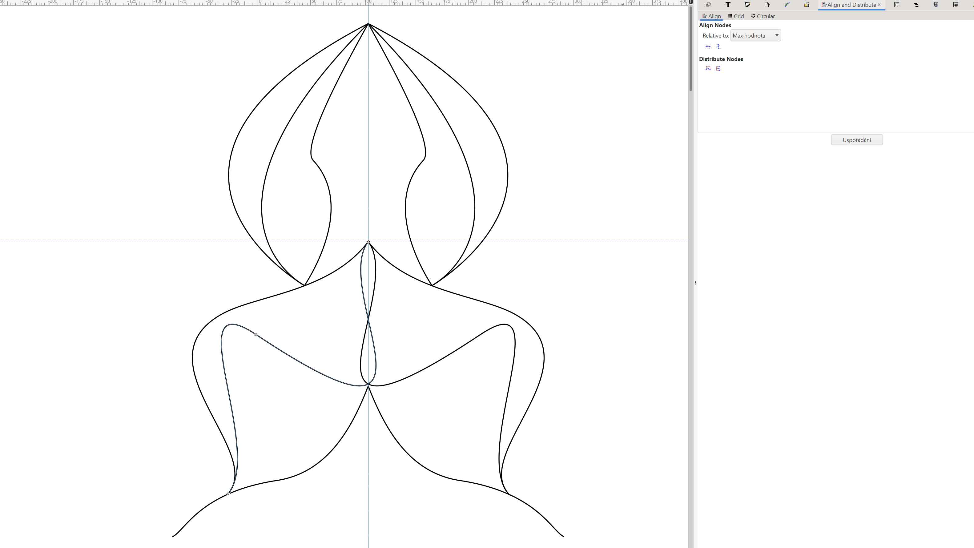
Task: Select the square node on curve
Action: (256, 334)
